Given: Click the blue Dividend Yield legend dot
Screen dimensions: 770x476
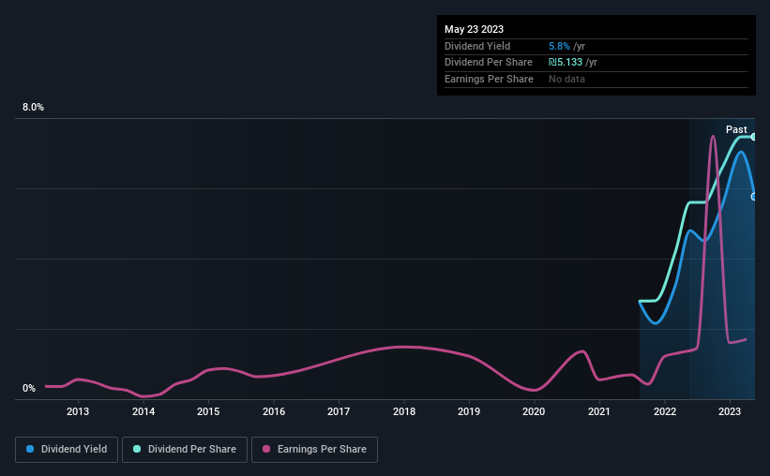Looking at the screenshot, I should (x=30, y=449).
